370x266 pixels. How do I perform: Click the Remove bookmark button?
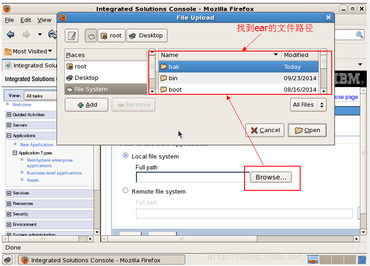(134, 105)
